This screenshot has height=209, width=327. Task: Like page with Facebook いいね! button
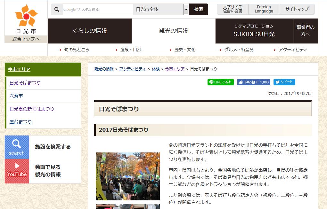[254, 82]
